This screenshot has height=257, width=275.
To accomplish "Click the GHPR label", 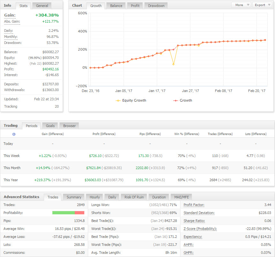I will [x=188, y=253].
